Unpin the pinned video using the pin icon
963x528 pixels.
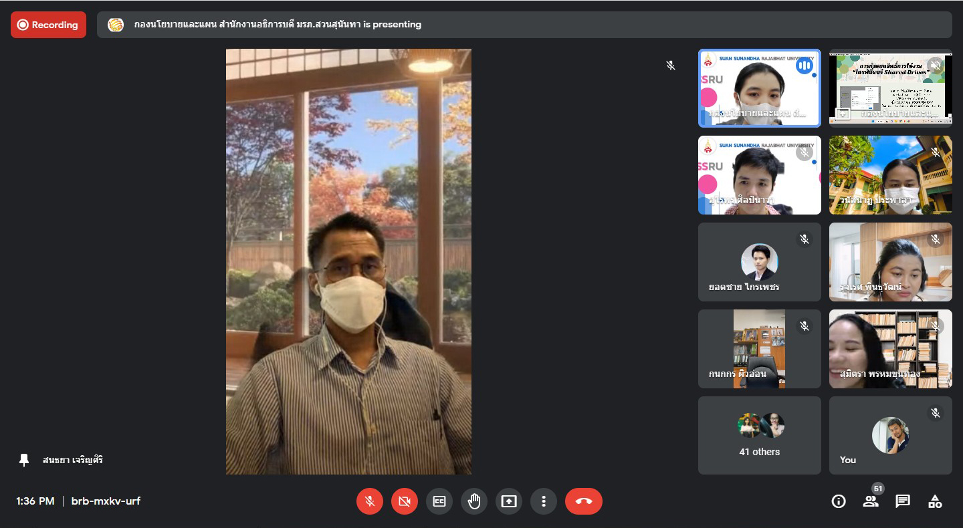(x=24, y=460)
